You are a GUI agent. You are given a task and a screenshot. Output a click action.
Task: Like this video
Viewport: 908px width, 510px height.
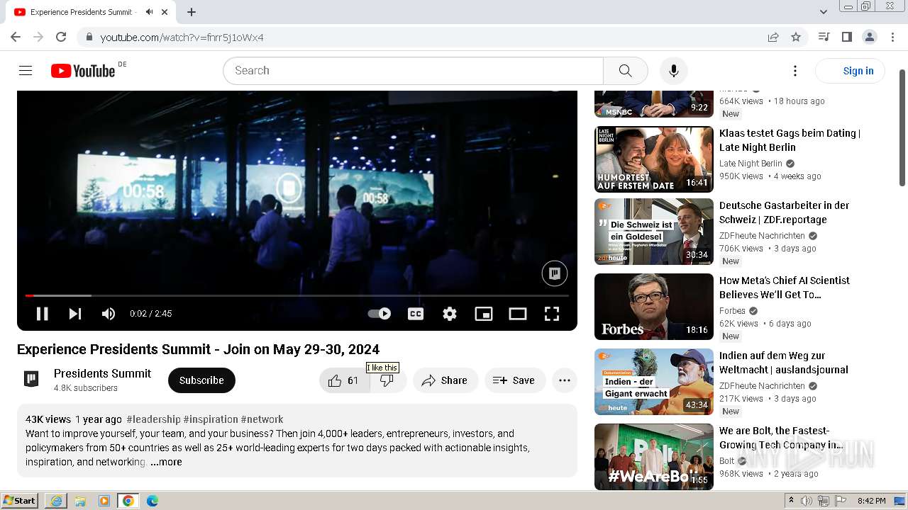[344, 380]
